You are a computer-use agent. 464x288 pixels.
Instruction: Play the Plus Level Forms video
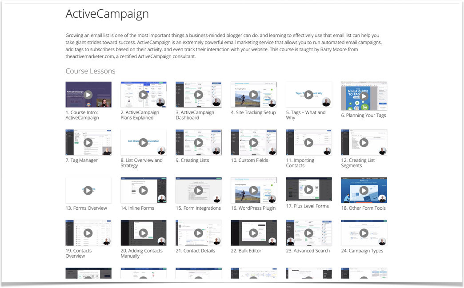308,189
